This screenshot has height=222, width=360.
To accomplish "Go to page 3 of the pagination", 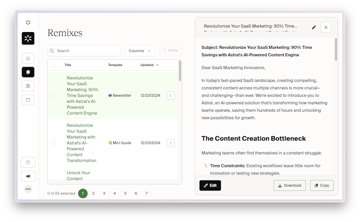I will point(104,193).
